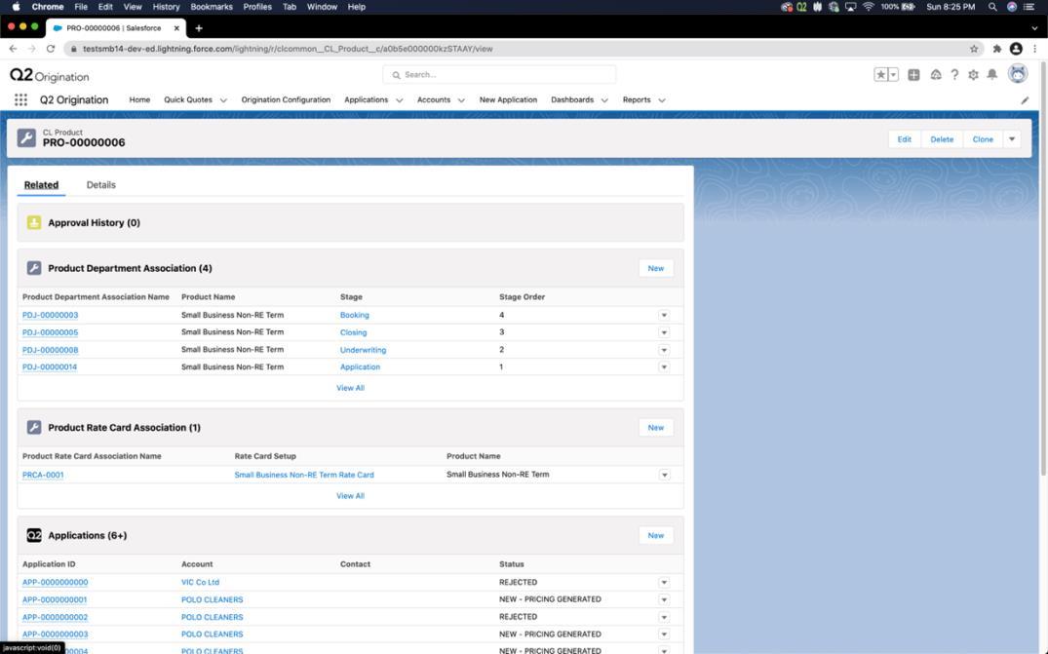
Task: Open the App Launcher grid icon
Action: click(20, 99)
